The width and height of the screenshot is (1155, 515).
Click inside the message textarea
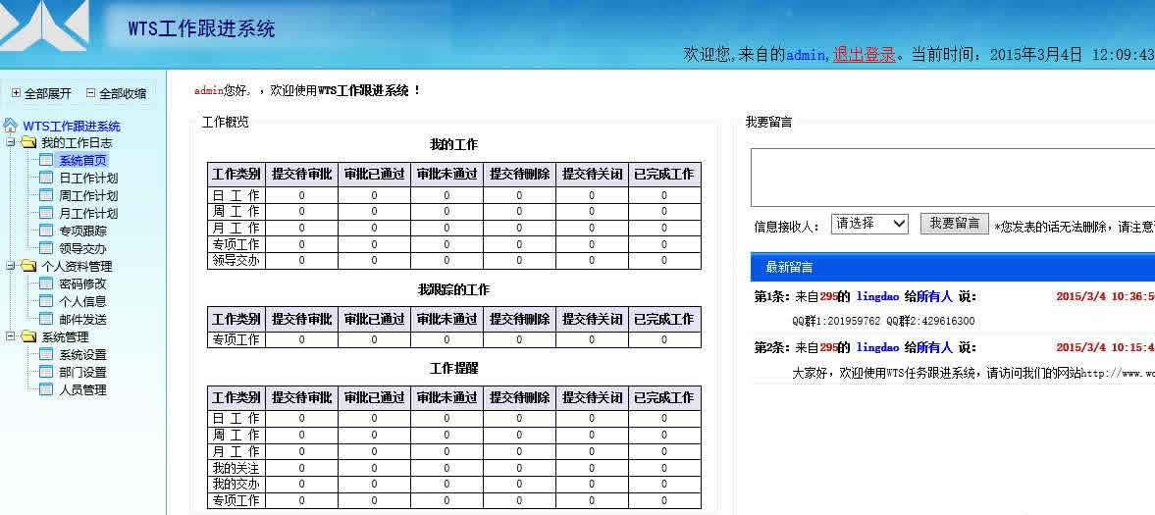click(x=953, y=178)
